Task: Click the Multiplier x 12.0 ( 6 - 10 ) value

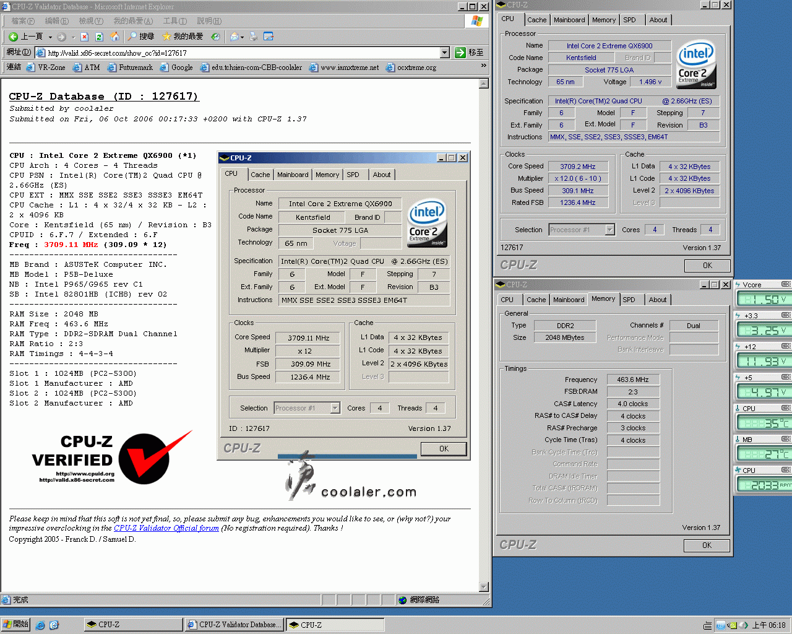Action: click(578, 178)
